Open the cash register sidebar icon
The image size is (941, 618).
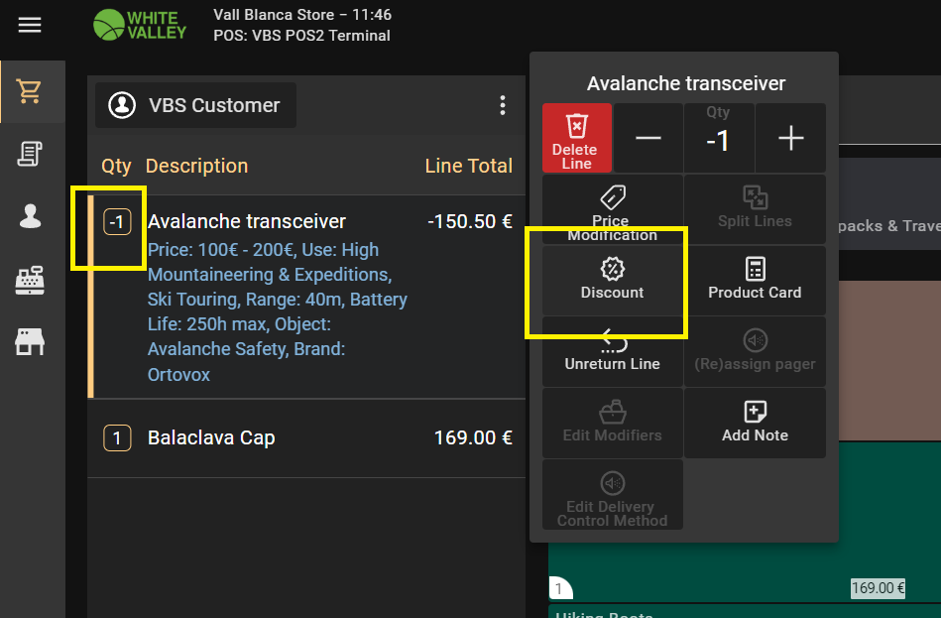(x=30, y=281)
